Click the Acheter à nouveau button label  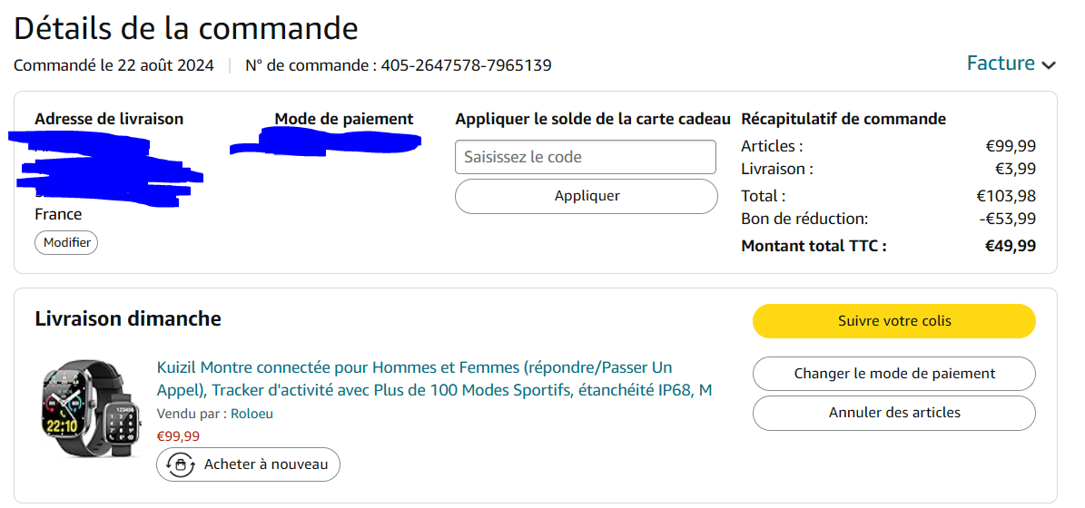click(x=265, y=464)
